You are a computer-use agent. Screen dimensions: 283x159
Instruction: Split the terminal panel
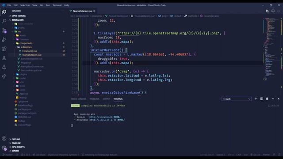pos(261,99)
